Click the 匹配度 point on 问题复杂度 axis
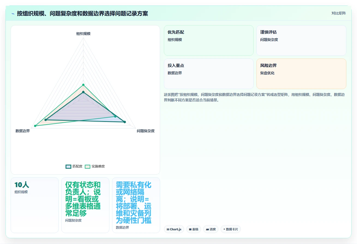The height and width of the screenshot is (244, 357). (x=125, y=122)
